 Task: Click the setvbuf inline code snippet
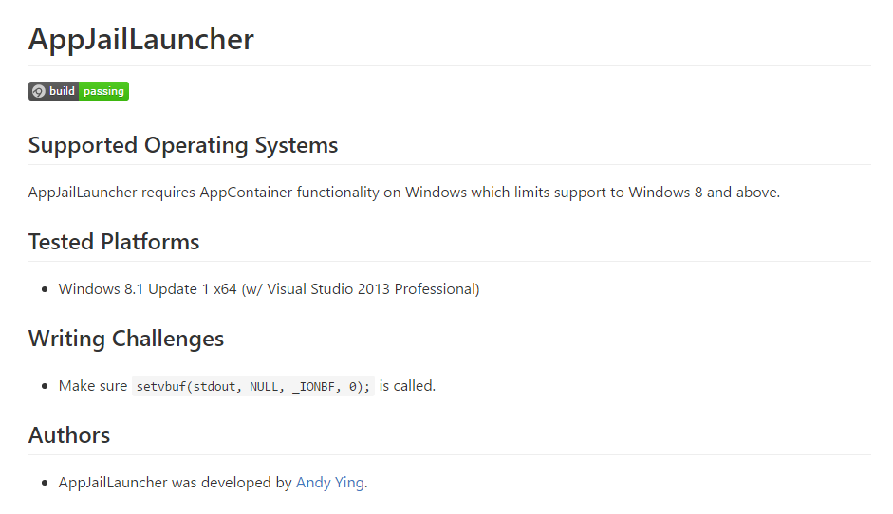[253, 386]
